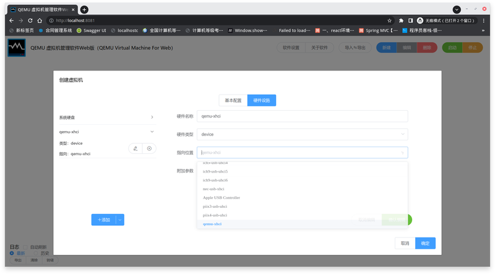Open the 程序员客栈 bookmark
Screen dimensions: 495x274
[422, 30]
